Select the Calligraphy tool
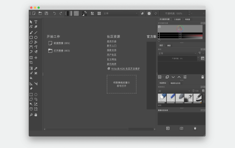Viewport: 235px width, 148px height. 36,27
